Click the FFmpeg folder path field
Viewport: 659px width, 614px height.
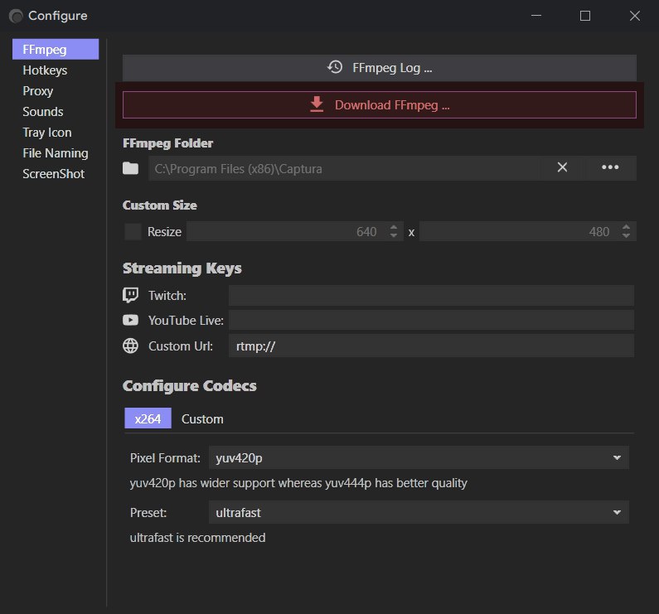345,168
